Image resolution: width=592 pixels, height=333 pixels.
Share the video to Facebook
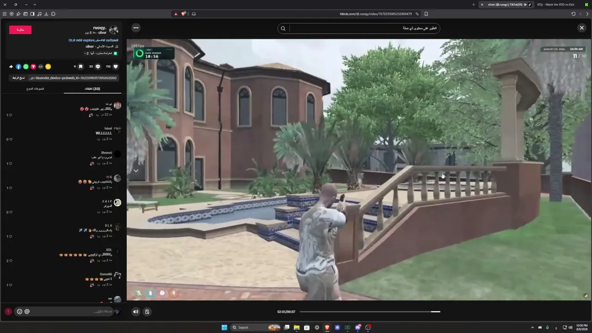pos(18,67)
